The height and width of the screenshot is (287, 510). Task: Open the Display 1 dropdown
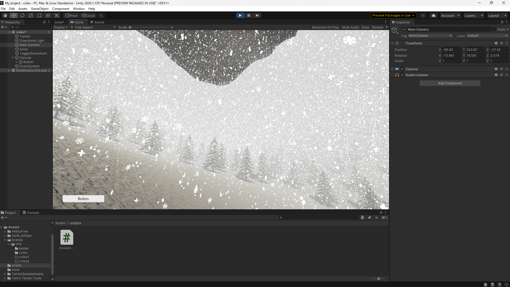pyautogui.click(x=63, y=27)
